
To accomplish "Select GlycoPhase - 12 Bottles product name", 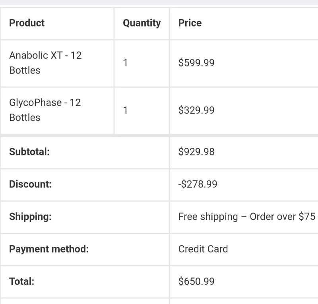I will click(x=45, y=110).
